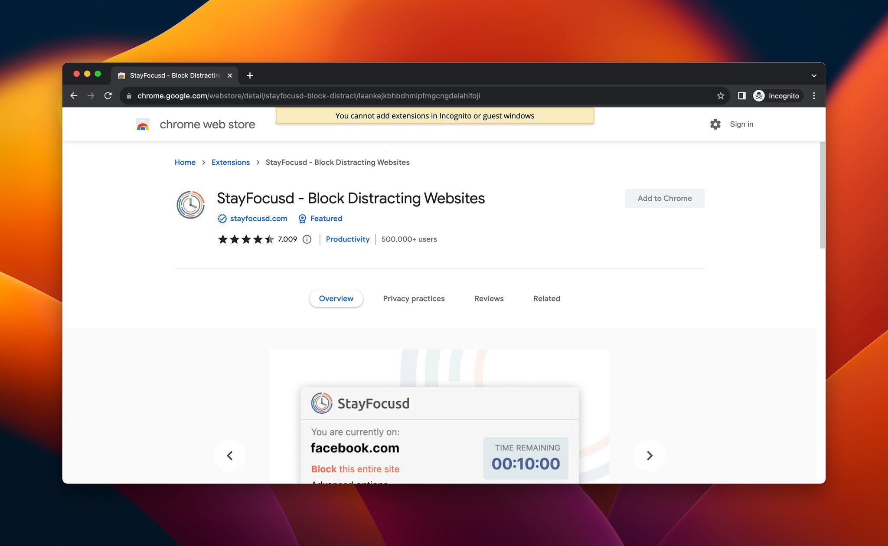Click the right carousel arrow
888x546 pixels.
[650, 455]
